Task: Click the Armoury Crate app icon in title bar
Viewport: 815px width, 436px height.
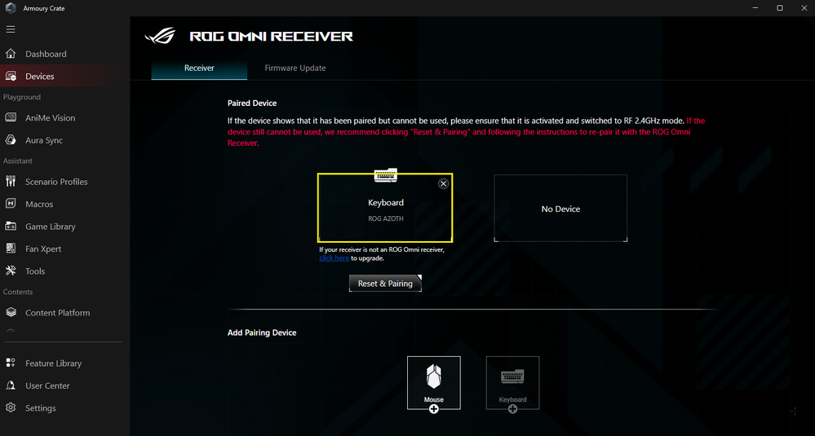Action: (x=11, y=8)
